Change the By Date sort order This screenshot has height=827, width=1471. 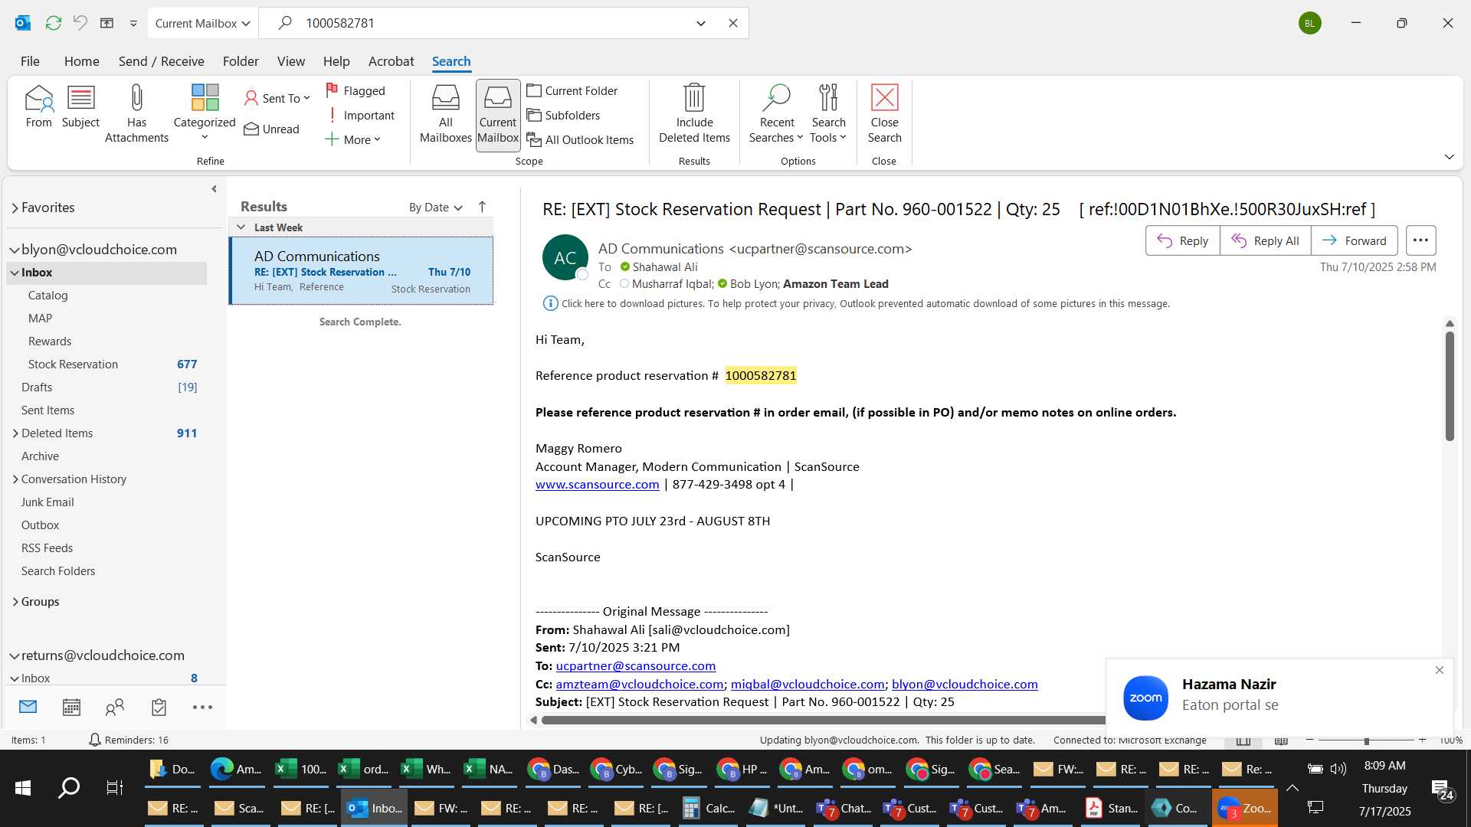435,208
